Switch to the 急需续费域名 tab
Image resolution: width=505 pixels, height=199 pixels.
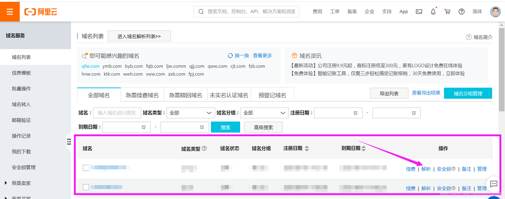[142, 95]
